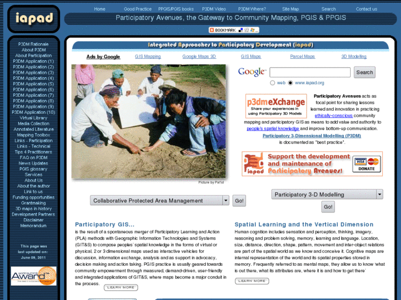The image size is (401, 300).
Task: Open Media Collection in sidebar
Action: click(x=34, y=123)
